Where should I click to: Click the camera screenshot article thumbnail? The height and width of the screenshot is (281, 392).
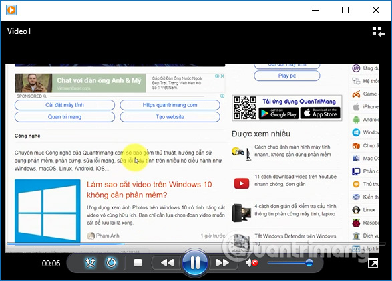click(241, 153)
